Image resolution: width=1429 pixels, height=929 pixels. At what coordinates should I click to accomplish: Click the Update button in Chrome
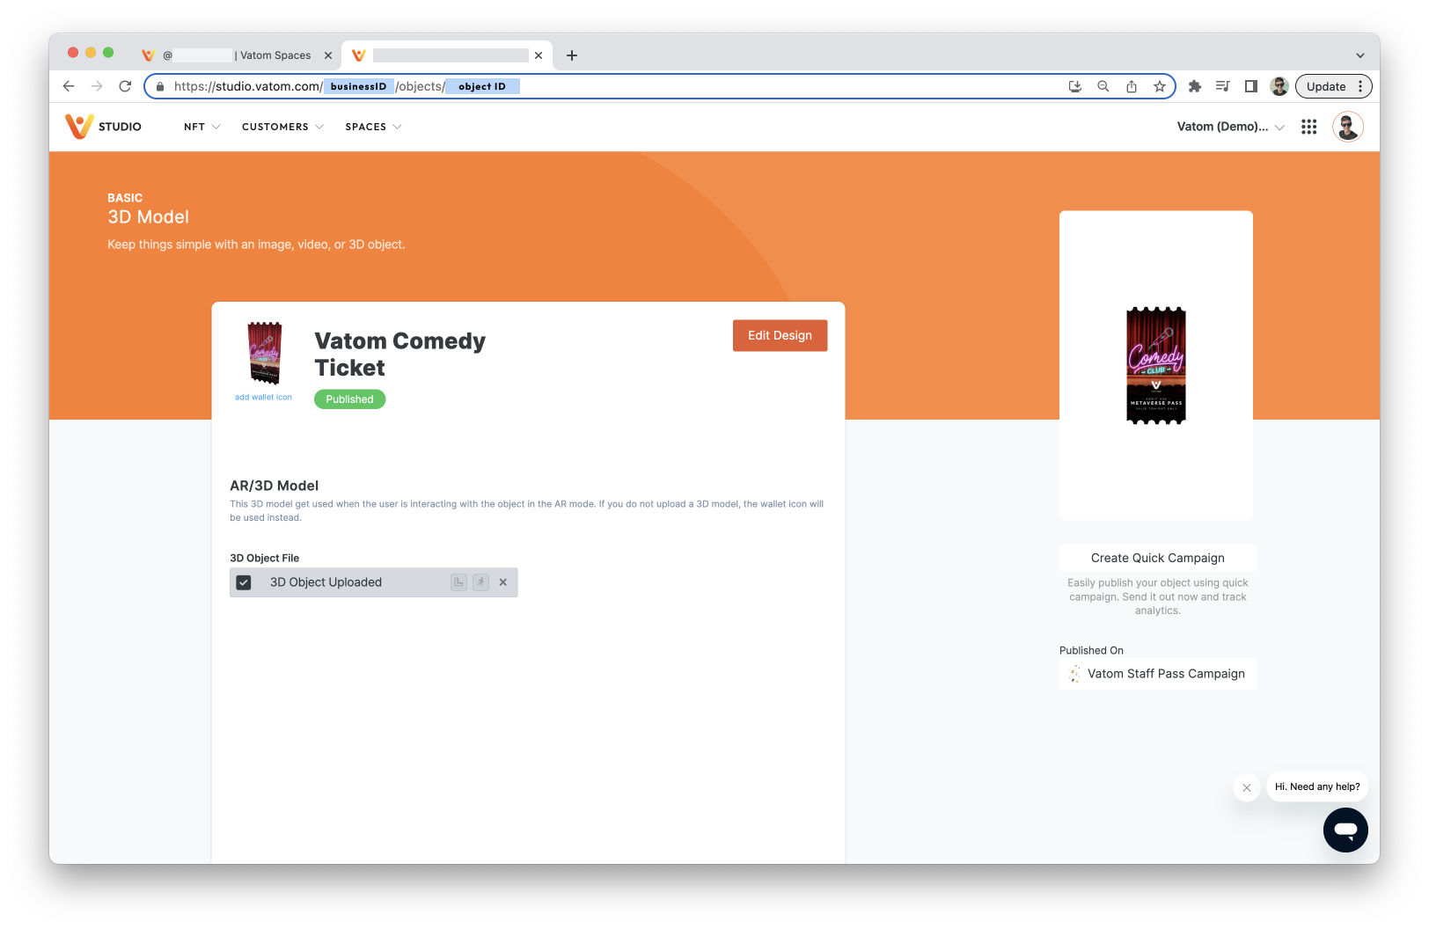coord(1325,86)
